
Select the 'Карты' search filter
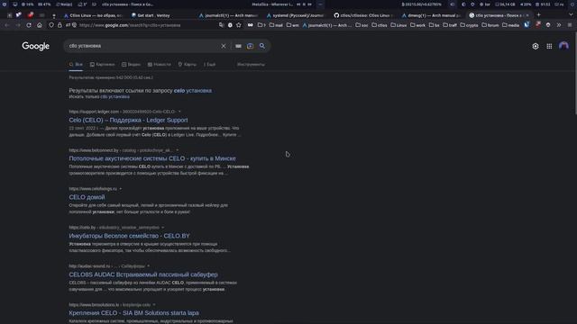[x=188, y=64]
